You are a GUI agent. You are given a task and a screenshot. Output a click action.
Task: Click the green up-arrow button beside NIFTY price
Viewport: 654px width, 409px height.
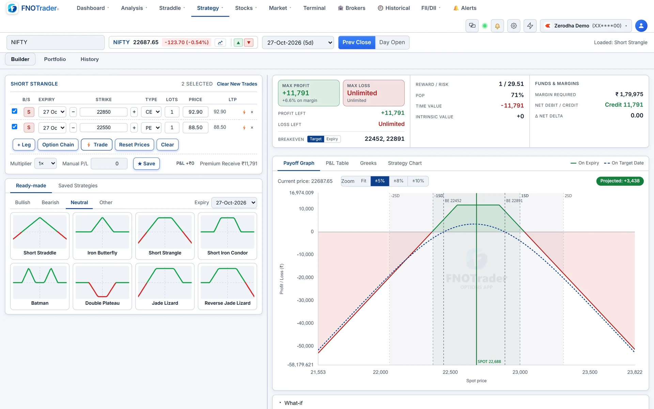point(238,43)
